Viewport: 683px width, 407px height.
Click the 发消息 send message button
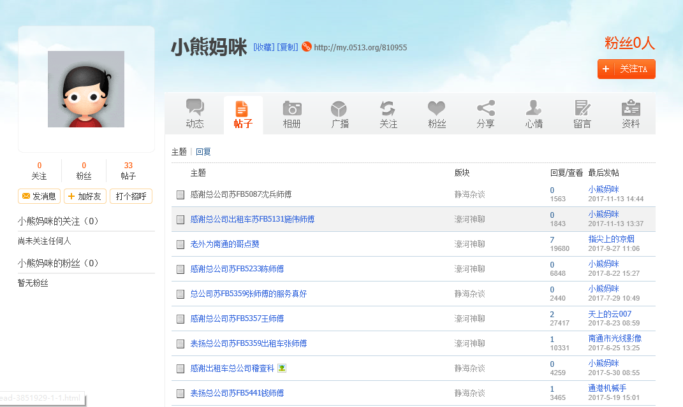coord(40,196)
